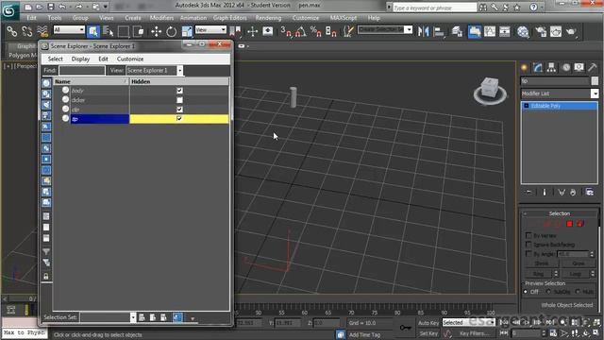Toggle Hidden checkbox for tip row
Image resolution: width=604 pixels, height=340 pixels.
[179, 119]
